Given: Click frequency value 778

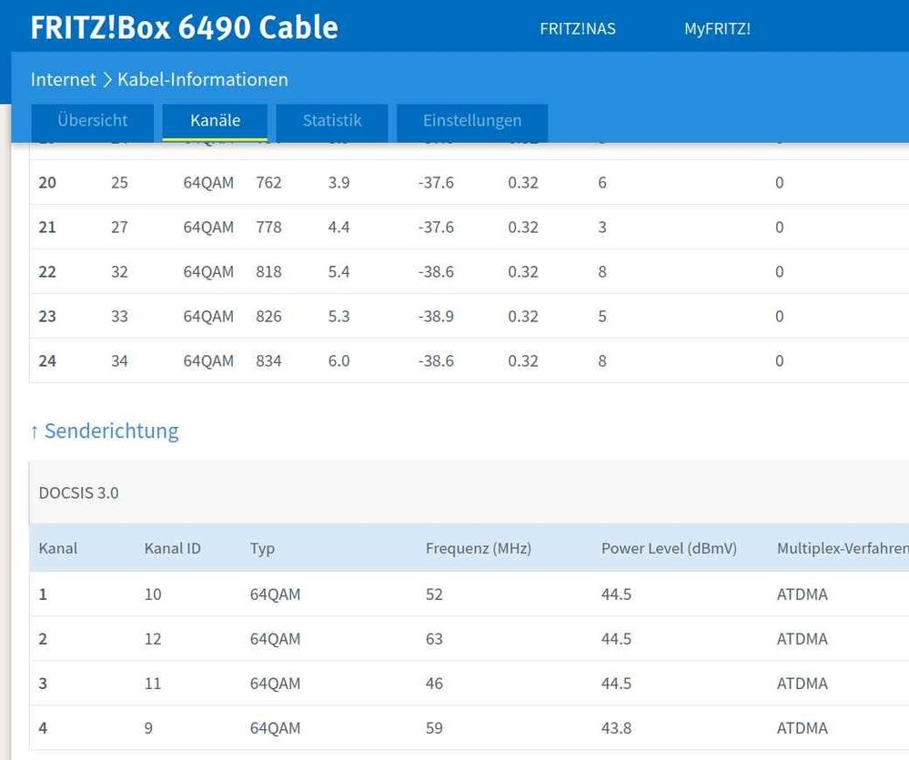Looking at the screenshot, I should (x=268, y=228).
